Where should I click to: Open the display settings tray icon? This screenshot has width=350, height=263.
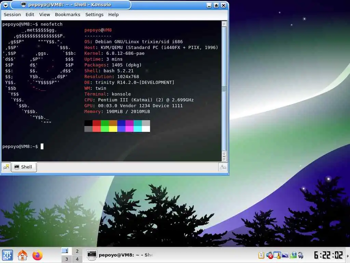pyautogui.click(x=285, y=255)
